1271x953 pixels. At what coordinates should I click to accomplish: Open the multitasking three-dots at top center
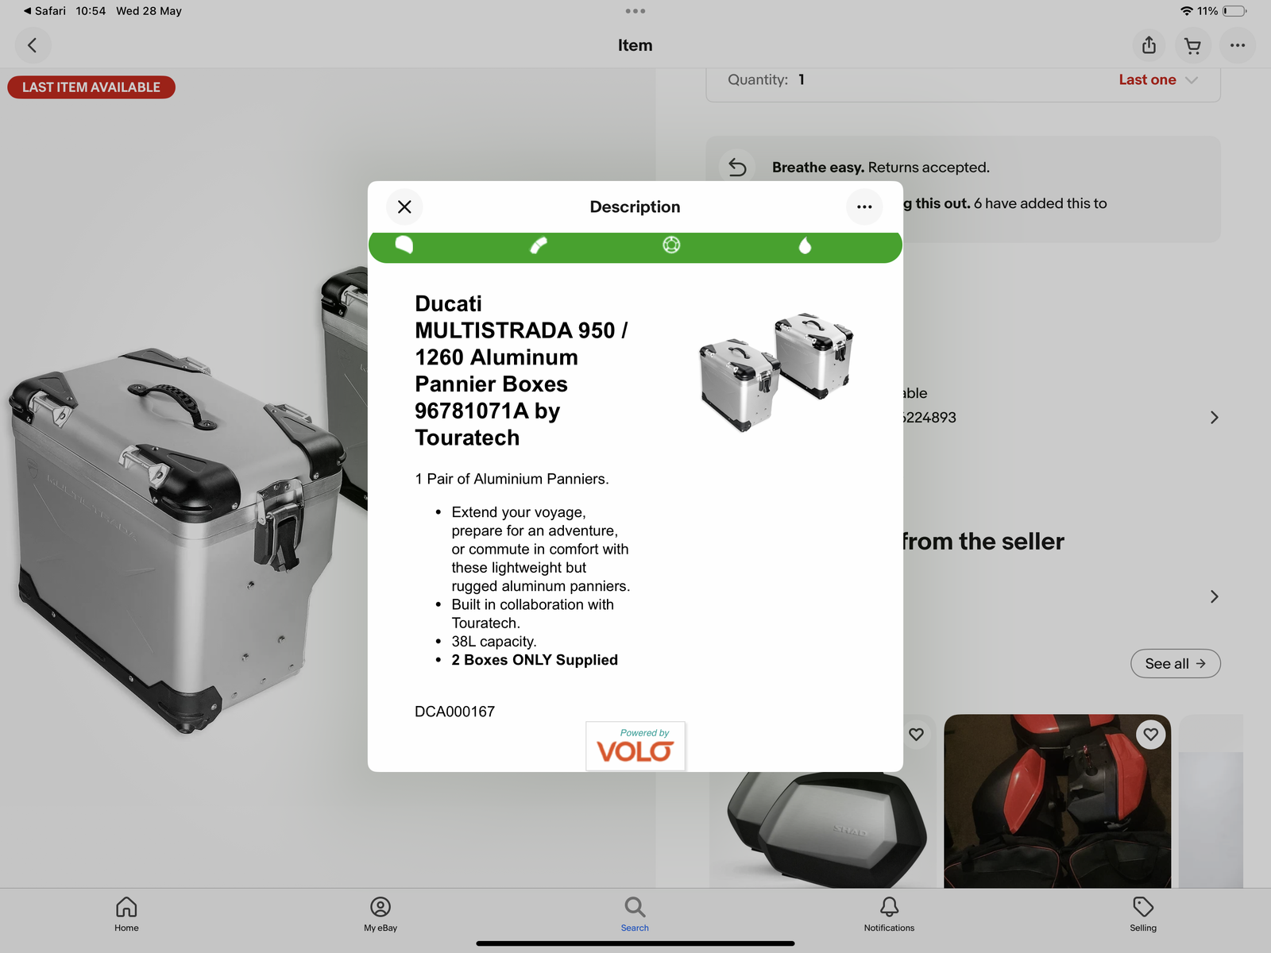pos(635,11)
